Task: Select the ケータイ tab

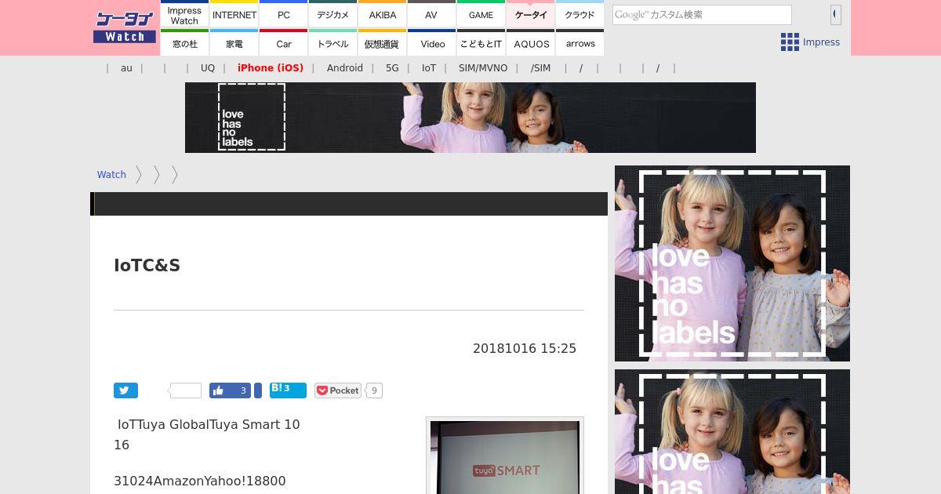Action: click(x=531, y=15)
